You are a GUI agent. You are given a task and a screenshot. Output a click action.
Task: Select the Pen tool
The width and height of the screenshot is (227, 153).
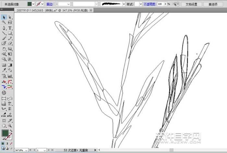tap(4, 28)
